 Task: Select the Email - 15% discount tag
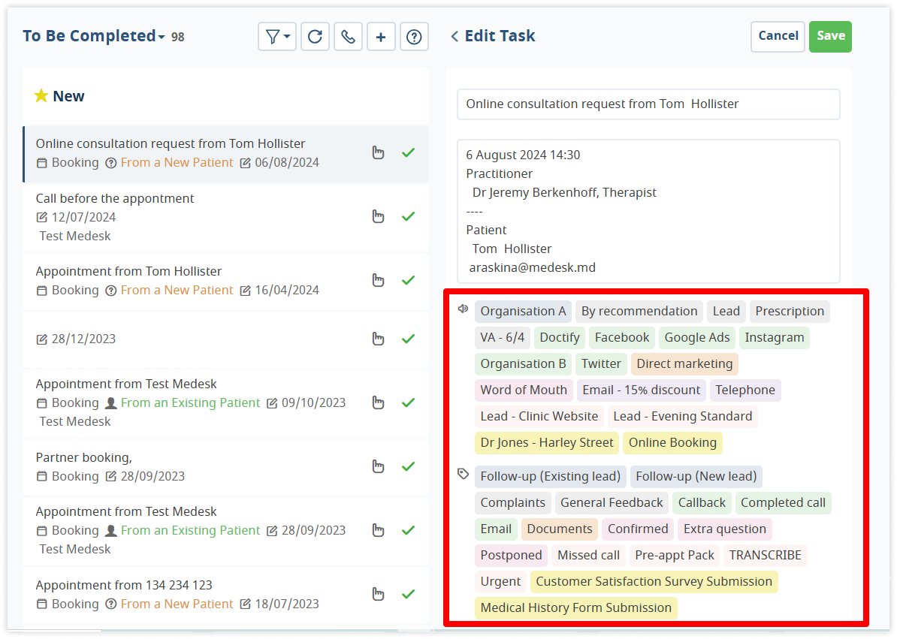coord(641,390)
